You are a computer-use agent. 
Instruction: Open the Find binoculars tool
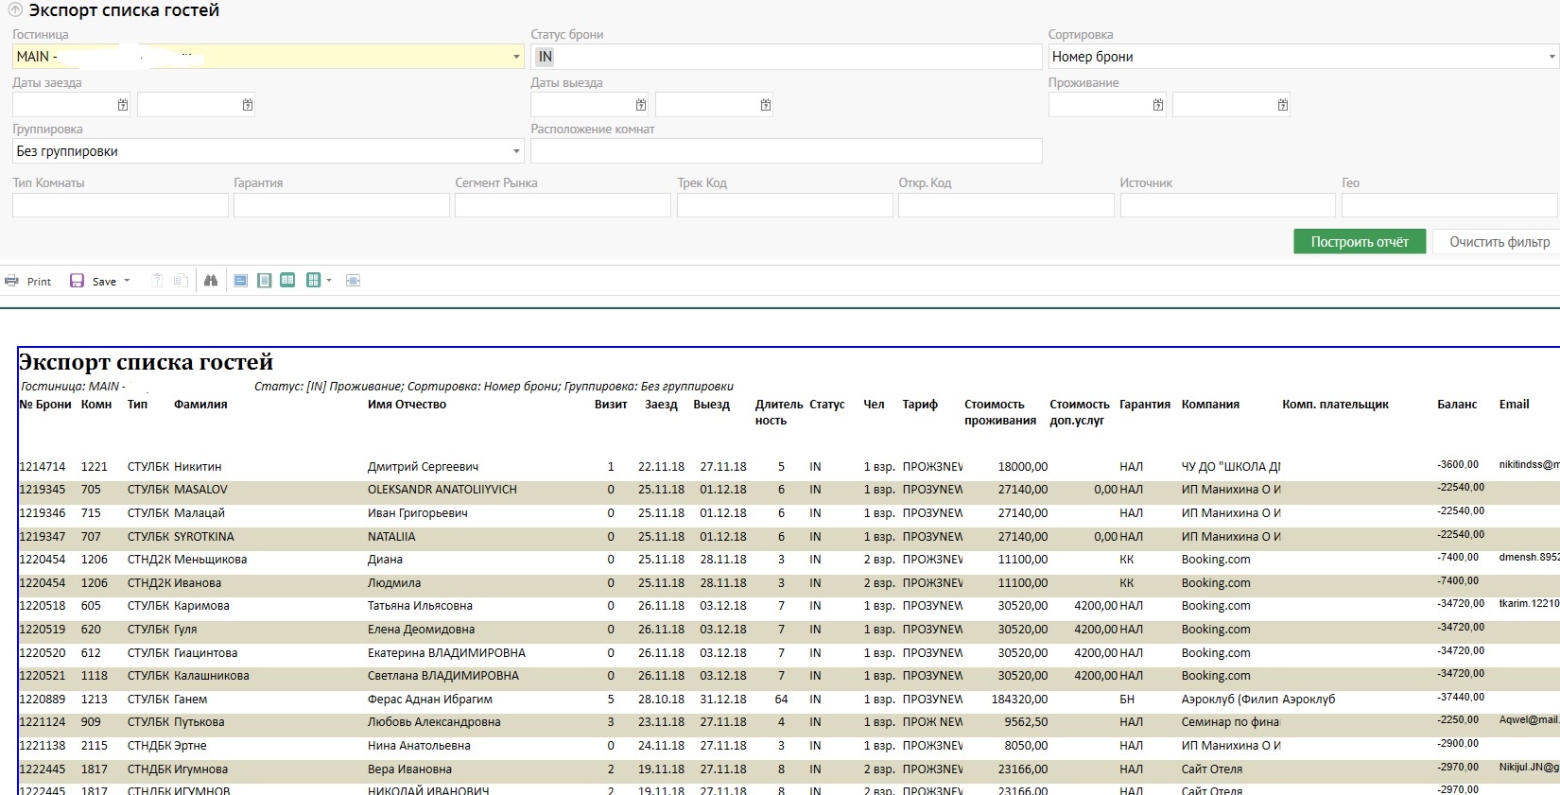point(211,281)
